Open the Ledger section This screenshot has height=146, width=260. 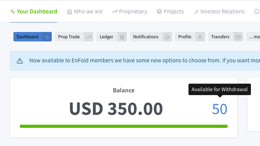click(111, 37)
